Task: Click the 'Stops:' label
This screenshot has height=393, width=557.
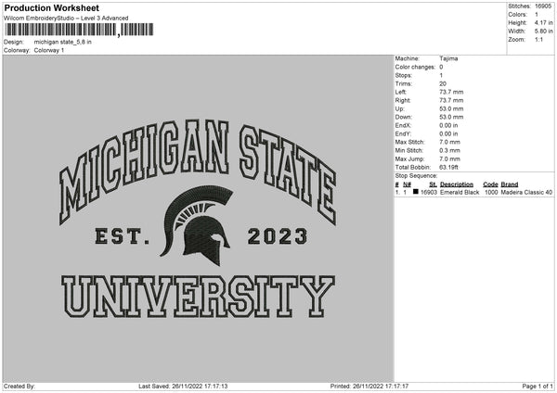Action: 404,76
